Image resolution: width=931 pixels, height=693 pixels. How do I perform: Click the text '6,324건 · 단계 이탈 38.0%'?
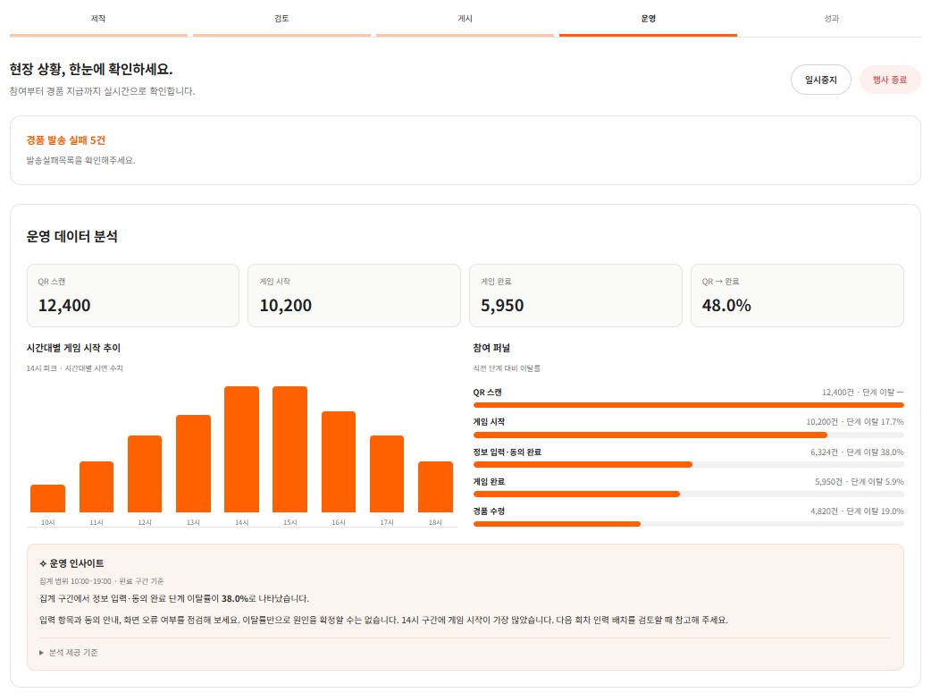(857, 452)
